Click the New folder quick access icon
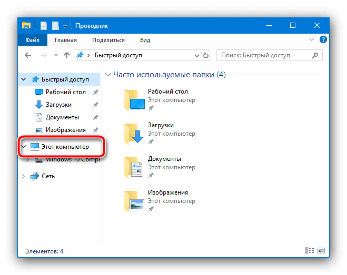This screenshot has width=347, height=275. click(x=55, y=26)
